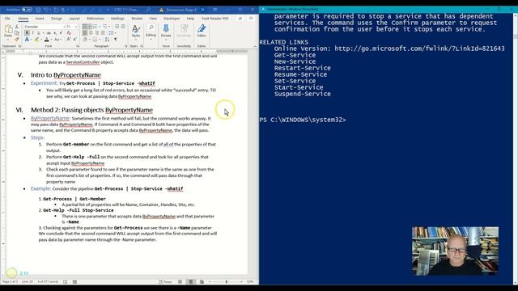The image size is (518, 291).
Task: Apply Subscript formatting
Action: [x=55, y=33]
